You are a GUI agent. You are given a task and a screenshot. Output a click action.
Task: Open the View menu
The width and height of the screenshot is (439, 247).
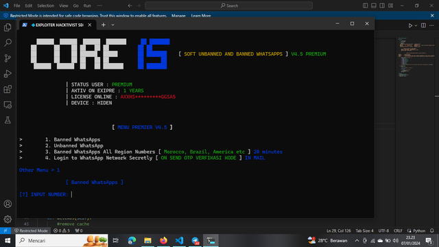click(64, 5)
